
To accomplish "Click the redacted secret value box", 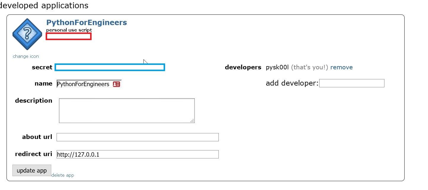I will [x=110, y=67].
